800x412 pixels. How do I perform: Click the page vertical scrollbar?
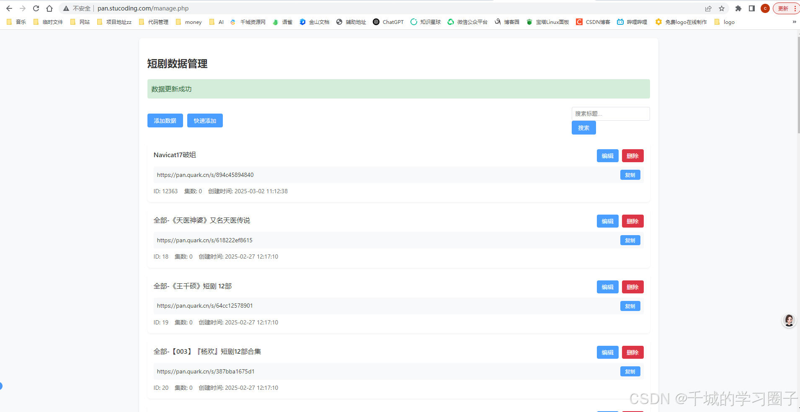pyautogui.click(x=798, y=85)
